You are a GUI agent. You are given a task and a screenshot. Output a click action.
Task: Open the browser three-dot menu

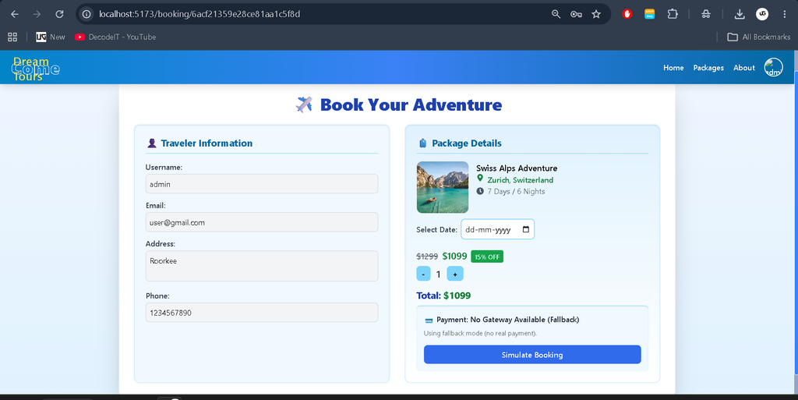(784, 14)
